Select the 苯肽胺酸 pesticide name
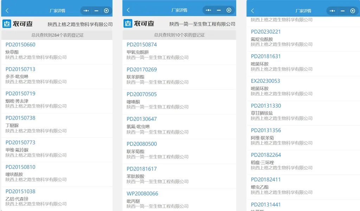 coord(135,176)
